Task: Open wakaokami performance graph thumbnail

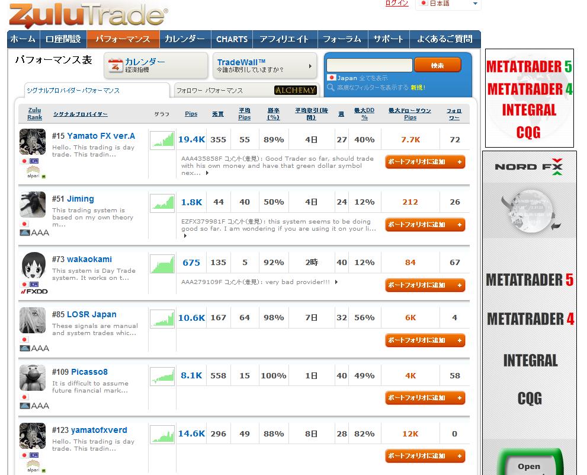Action: click(x=162, y=263)
